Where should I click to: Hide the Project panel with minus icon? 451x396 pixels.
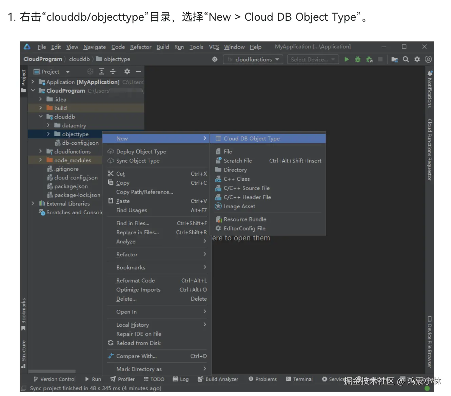pyautogui.click(x=138, y=72)
